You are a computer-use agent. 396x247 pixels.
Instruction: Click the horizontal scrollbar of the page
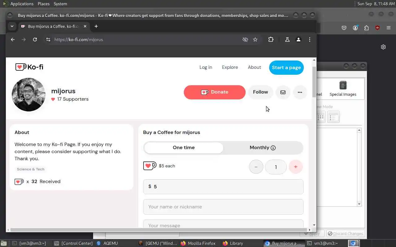tap(158, 230)
